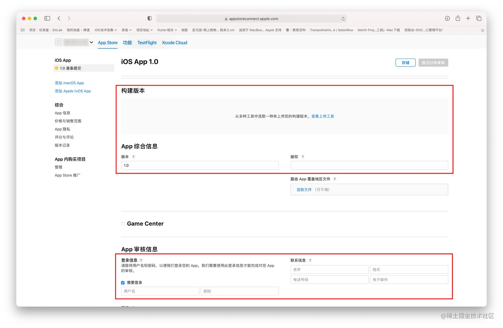Toggle the Game Center checkbox
This screenshot has width=503, height=328.
click(x=123, y=224)
